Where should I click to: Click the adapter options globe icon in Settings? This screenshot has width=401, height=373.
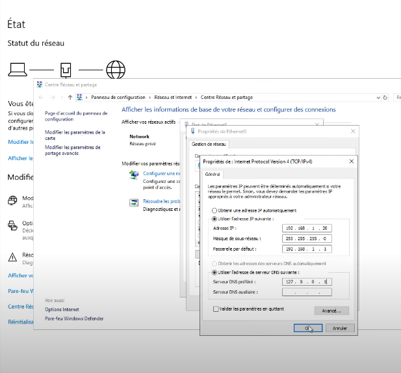[x=12, y=200]
